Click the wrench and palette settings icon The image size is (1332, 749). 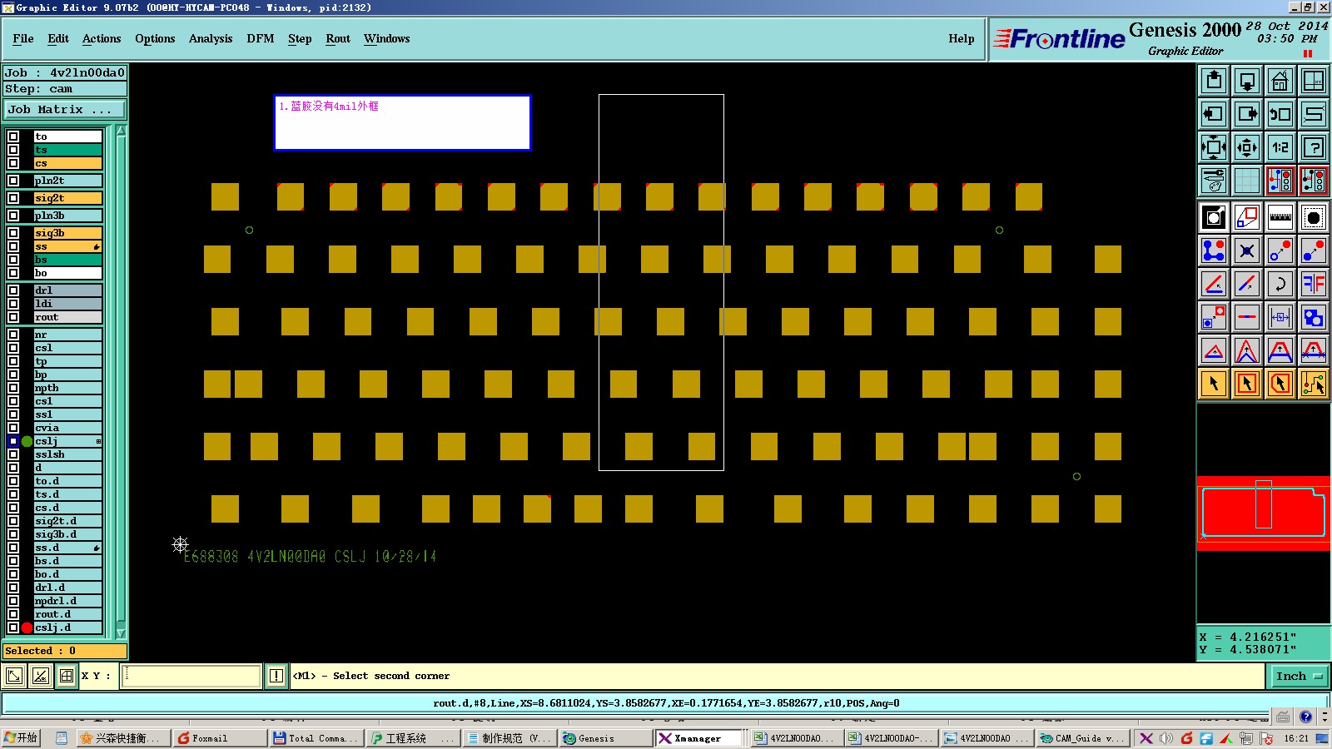[x=1214, y=180]
